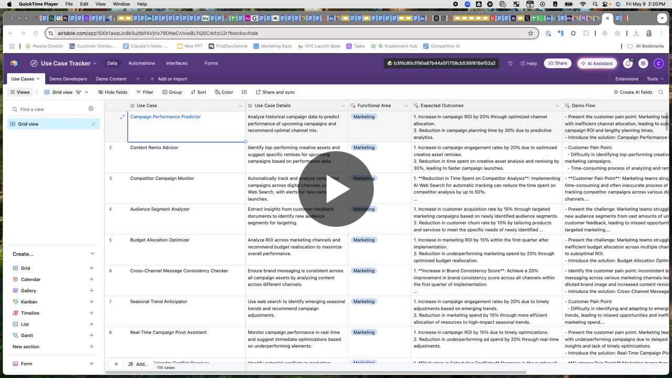Open the row height icon
Viewport: 672px width, 378px height.
[244, 92]
